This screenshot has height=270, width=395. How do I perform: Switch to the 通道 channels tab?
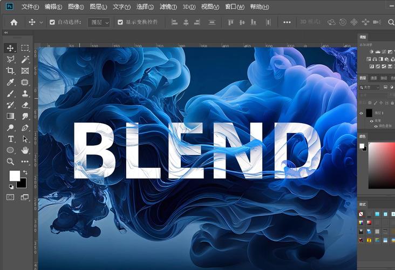(373, 78)
